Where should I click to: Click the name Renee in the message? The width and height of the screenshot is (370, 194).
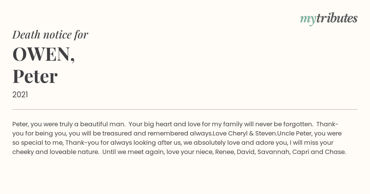point(224,152)
